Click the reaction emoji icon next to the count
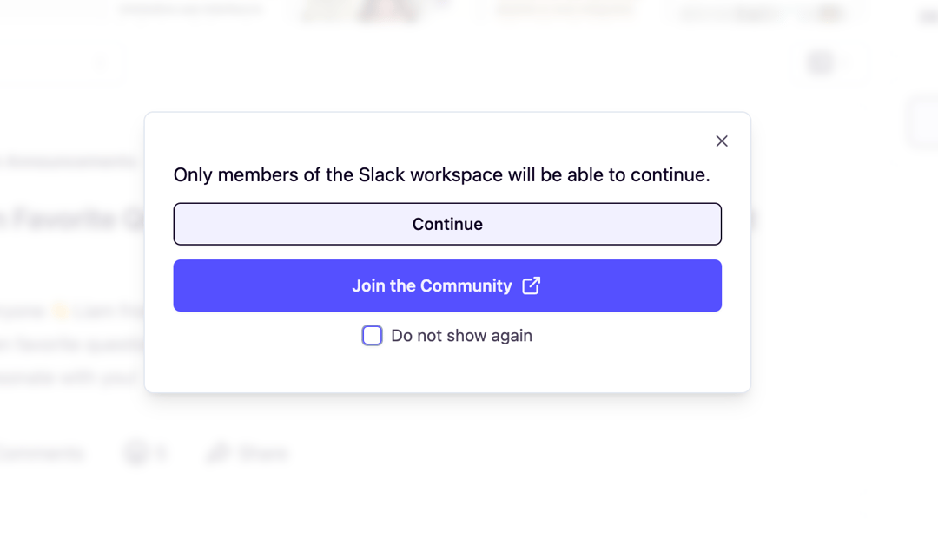Screen dimensions: 938x538 coord(135,452)
